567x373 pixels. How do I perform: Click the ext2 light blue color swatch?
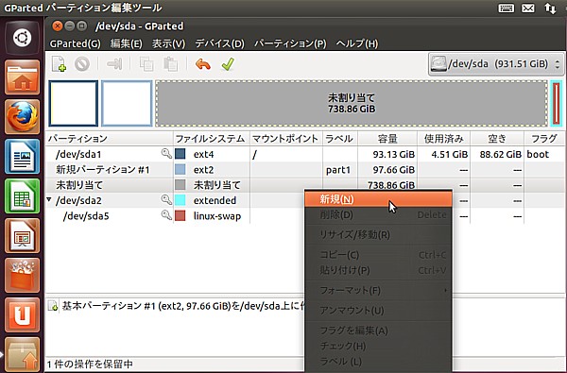click(180, 170)
